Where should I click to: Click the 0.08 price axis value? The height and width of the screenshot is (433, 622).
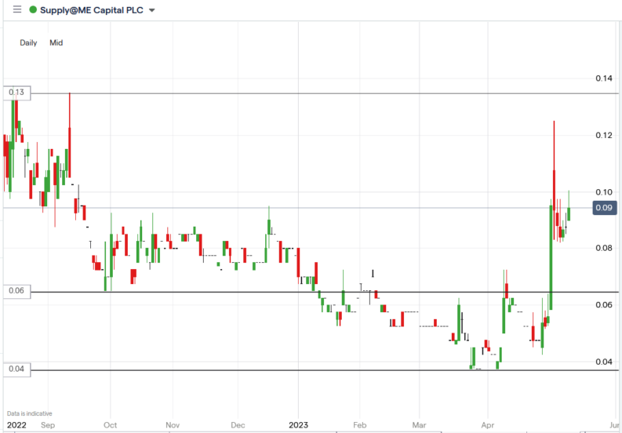pos(604,249)
